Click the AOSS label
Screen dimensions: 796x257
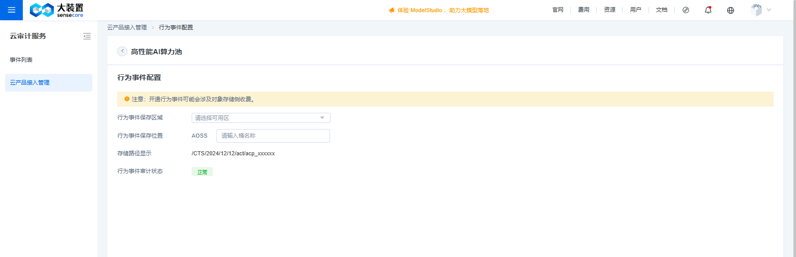click(200, 136)
